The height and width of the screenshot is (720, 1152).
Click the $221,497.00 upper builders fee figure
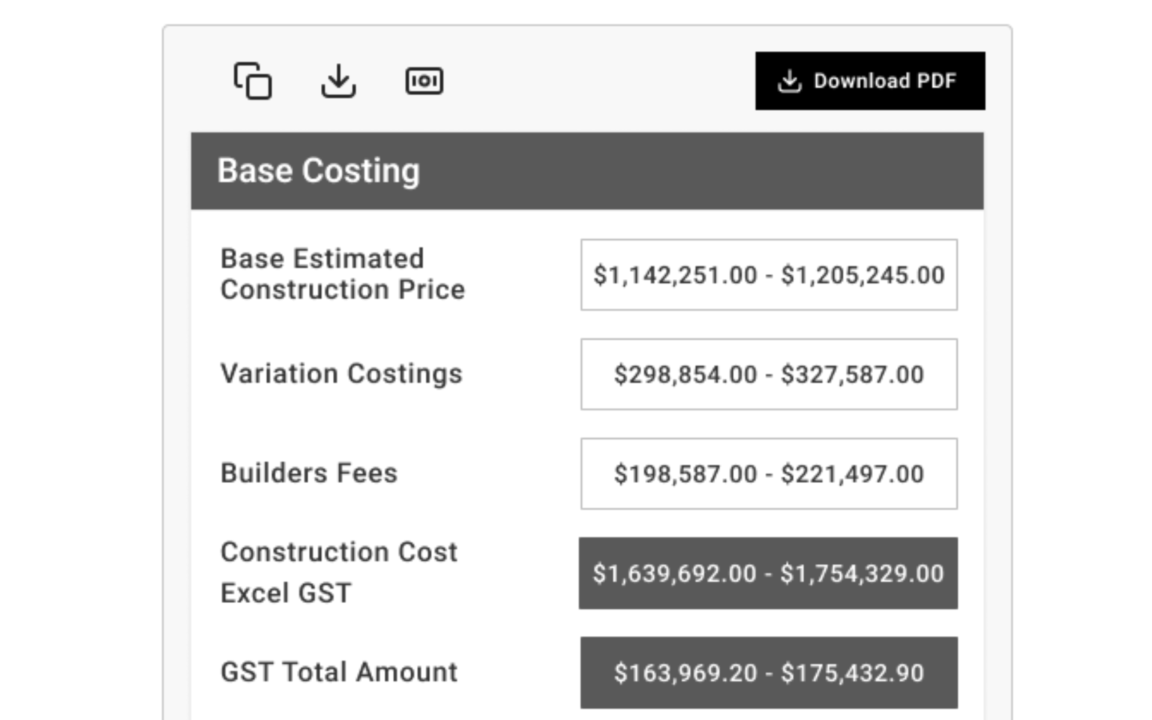(852, 474)
